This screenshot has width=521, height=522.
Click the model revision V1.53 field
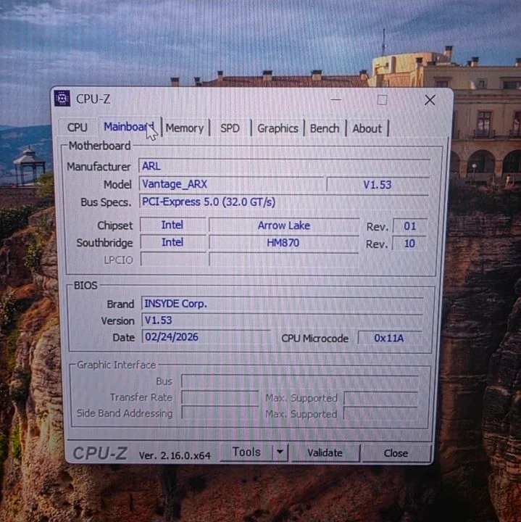[378, 184]
